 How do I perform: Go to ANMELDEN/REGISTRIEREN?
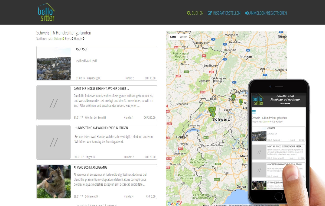pyautogui.click(x=268, y=13)
